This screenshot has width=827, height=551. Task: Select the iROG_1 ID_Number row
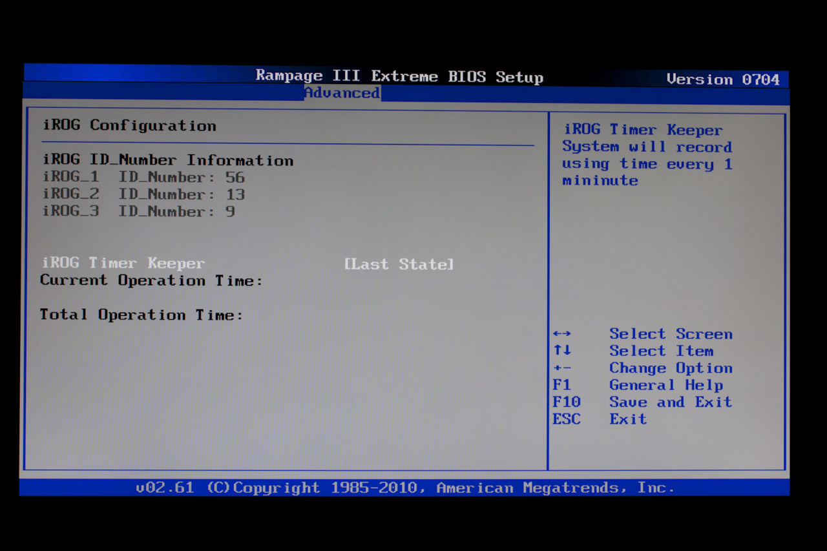[143, 177]
